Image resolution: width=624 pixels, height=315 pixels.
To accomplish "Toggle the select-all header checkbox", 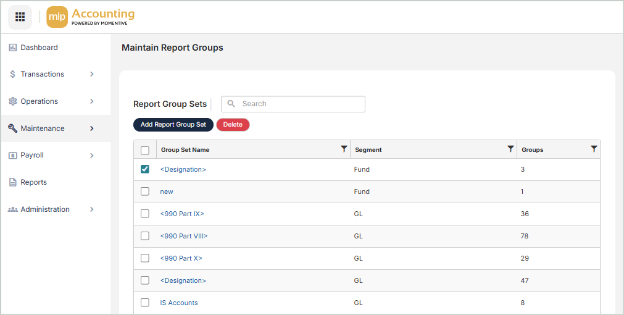I will click(x=145, y=150).
